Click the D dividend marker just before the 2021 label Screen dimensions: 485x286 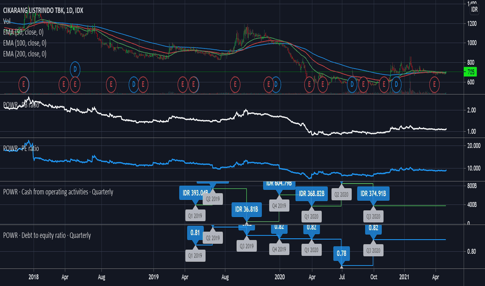[396, 84]
